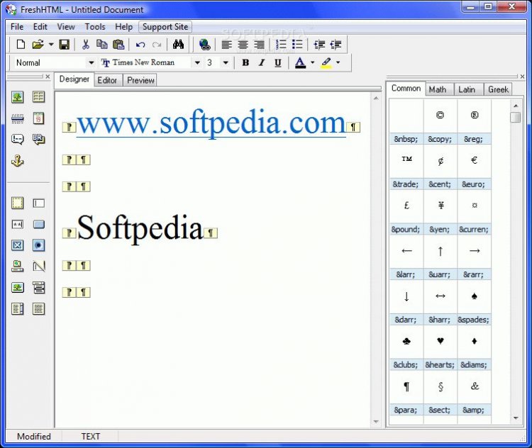The image size is (532, 448).
Task: Insert checkbox form element icon
Action: (x=18, y=245)
